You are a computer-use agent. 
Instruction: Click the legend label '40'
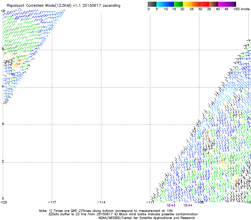point(218,9)
